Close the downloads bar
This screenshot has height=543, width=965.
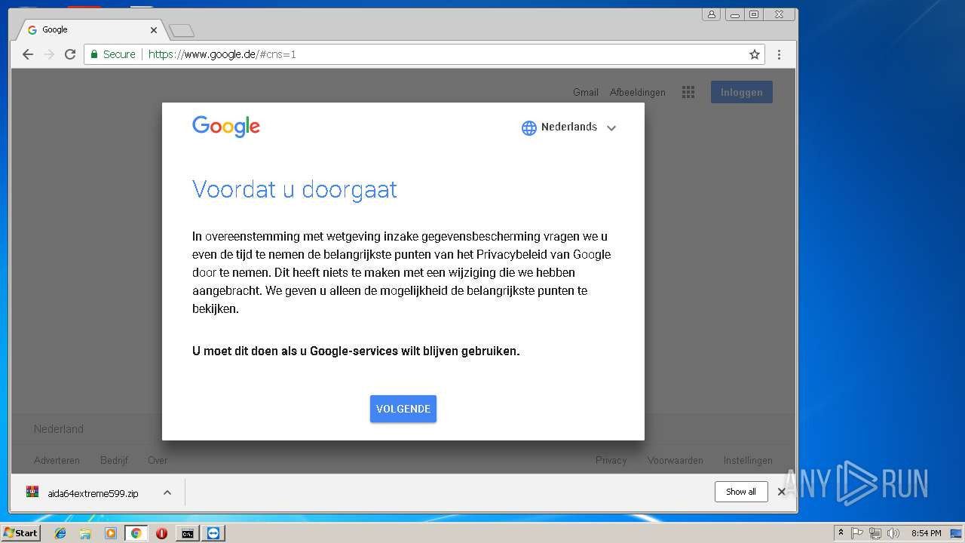[782, 492]
